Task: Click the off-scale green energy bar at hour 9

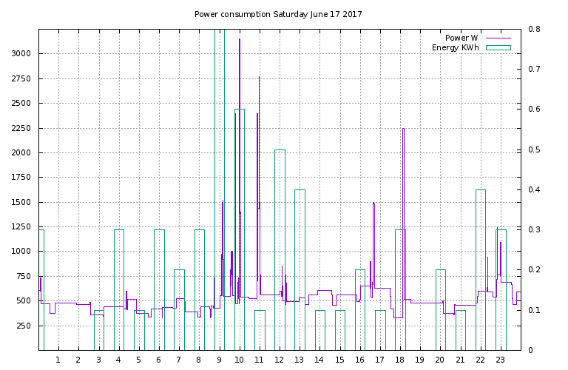Action: point(220,189)
